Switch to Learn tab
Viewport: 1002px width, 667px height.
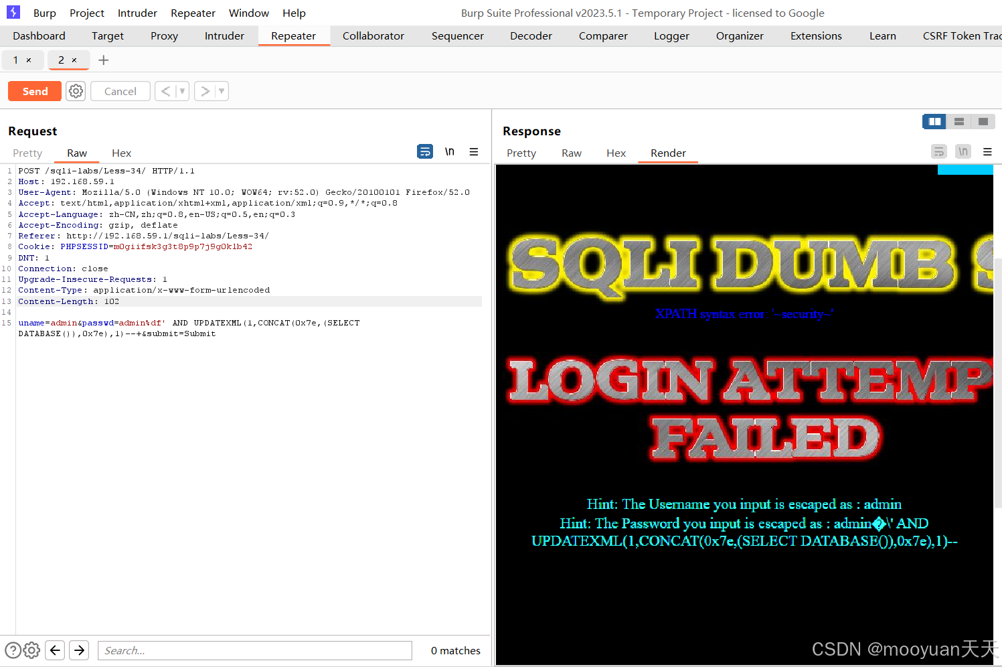click(883, 36)
